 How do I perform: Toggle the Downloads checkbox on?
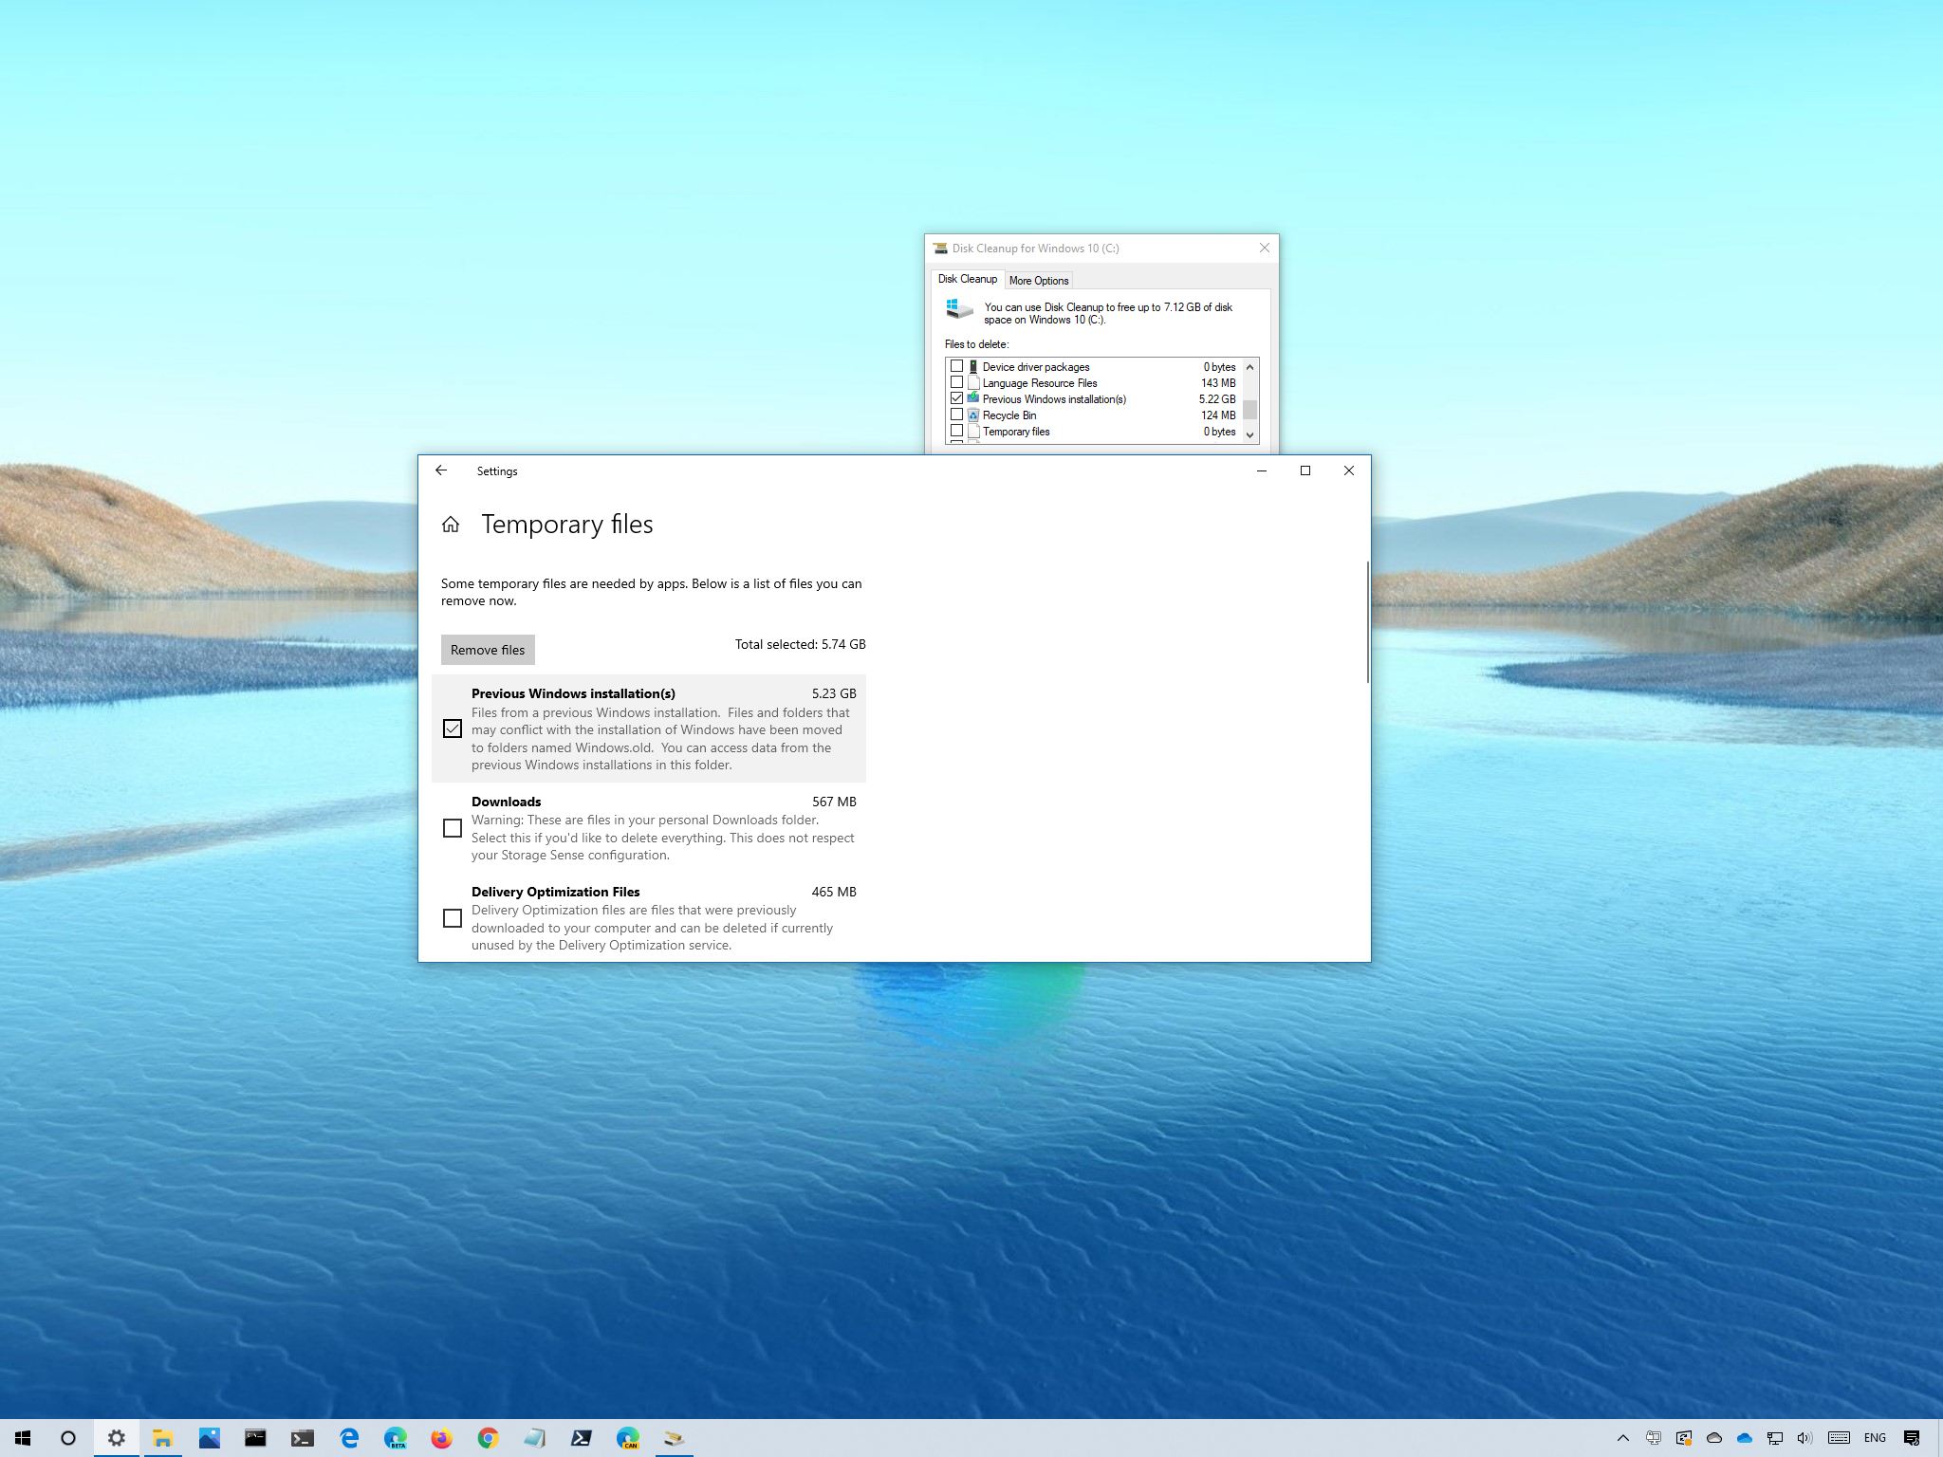click(x=452, y=828)
